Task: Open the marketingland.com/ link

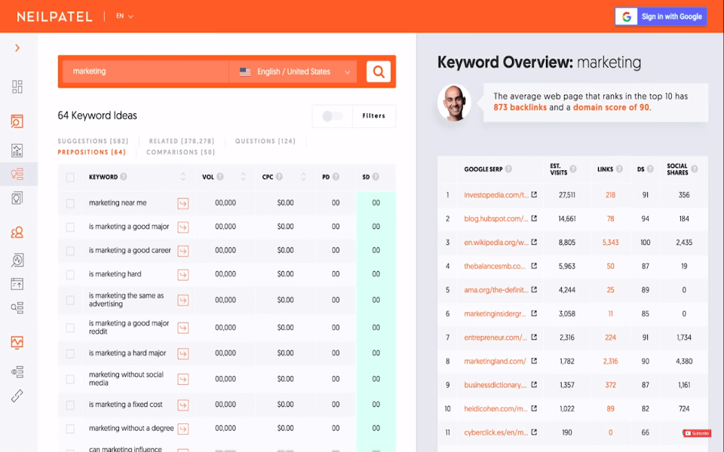Action: tap(495, 361)
